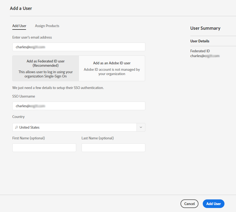Click the First Name optional field
The height and width of the screenshot is (212, 236).
[x=44, y=148]
